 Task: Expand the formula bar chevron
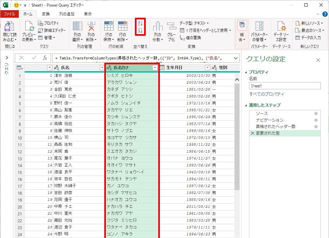[236, 58]
